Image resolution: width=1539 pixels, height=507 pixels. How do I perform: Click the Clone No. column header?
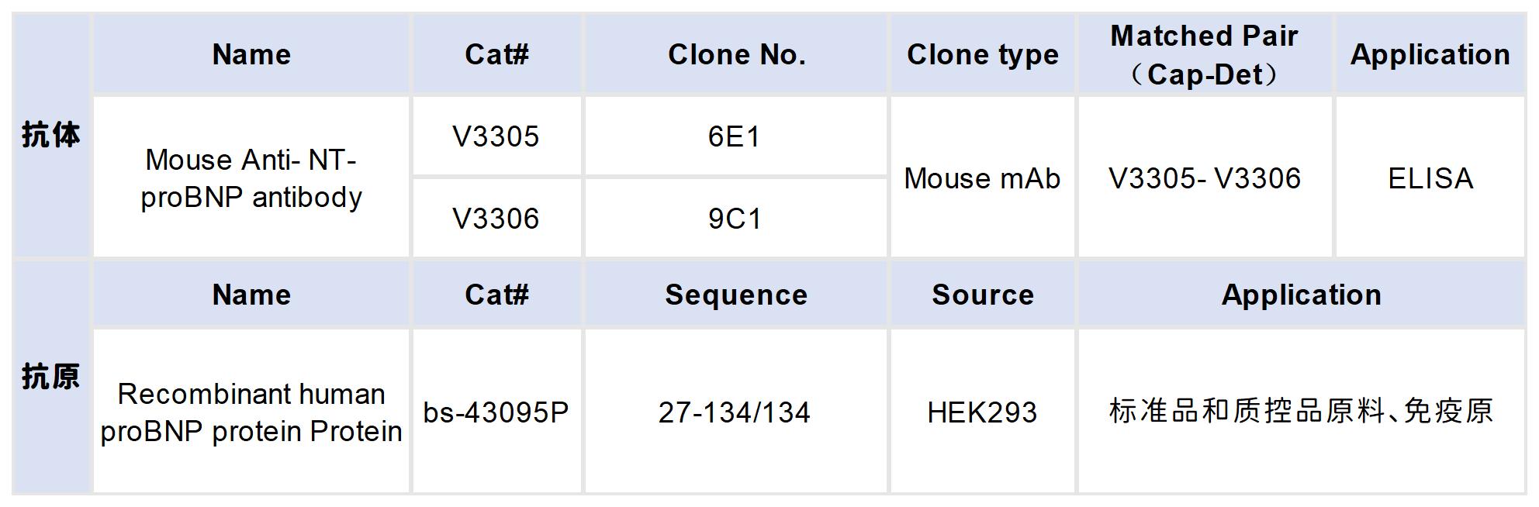(x=736, y=54)
